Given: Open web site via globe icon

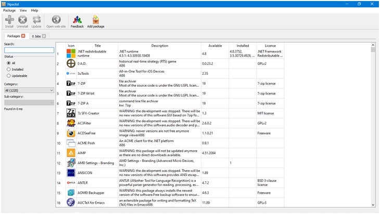Looking at the screenshot, I should [56, 20].
